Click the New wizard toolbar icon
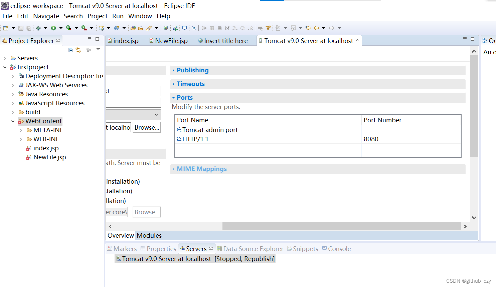496x287 pixels. click(5, 28)
